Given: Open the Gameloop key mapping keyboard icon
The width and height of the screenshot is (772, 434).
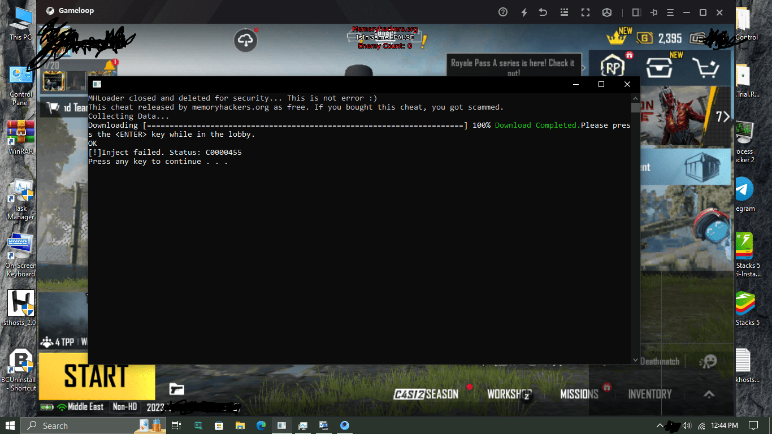Looking at the screenshot, I should point(564,12).
